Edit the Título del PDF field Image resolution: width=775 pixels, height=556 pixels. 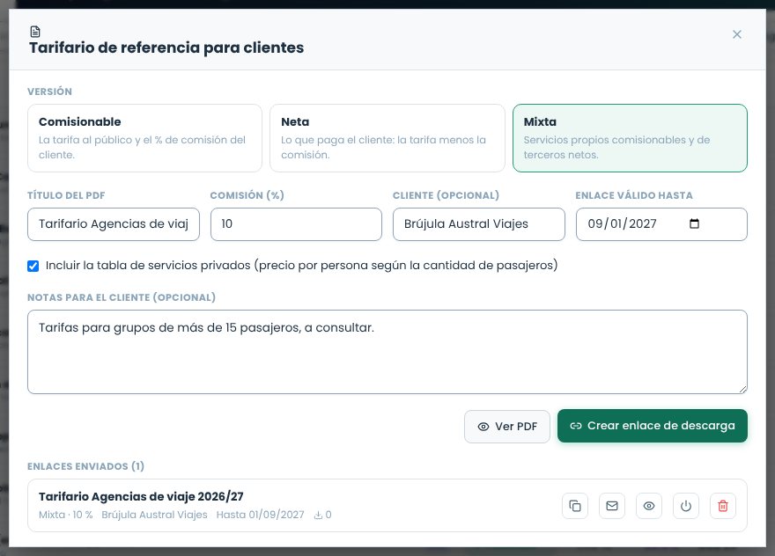[x=114, y=224]
